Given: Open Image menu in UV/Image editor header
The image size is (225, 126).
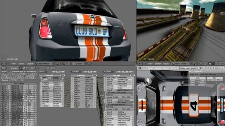Looking at the screenshot, I should click(x=166, y=69).
